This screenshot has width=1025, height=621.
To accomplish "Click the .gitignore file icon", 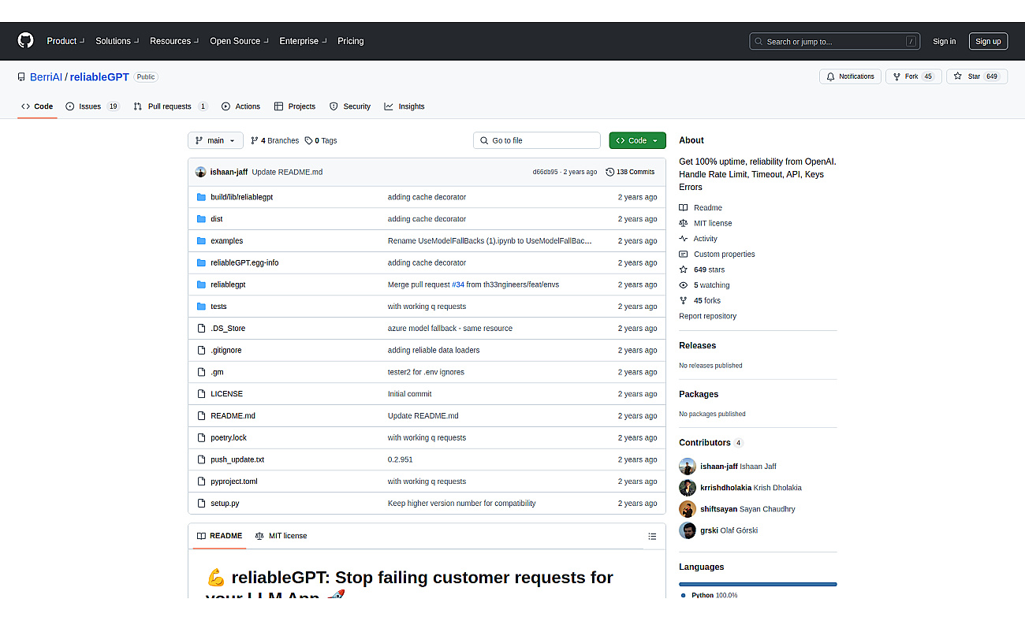I will 201,350.
